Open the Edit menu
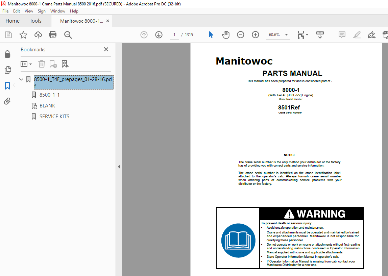 (17, 11)
